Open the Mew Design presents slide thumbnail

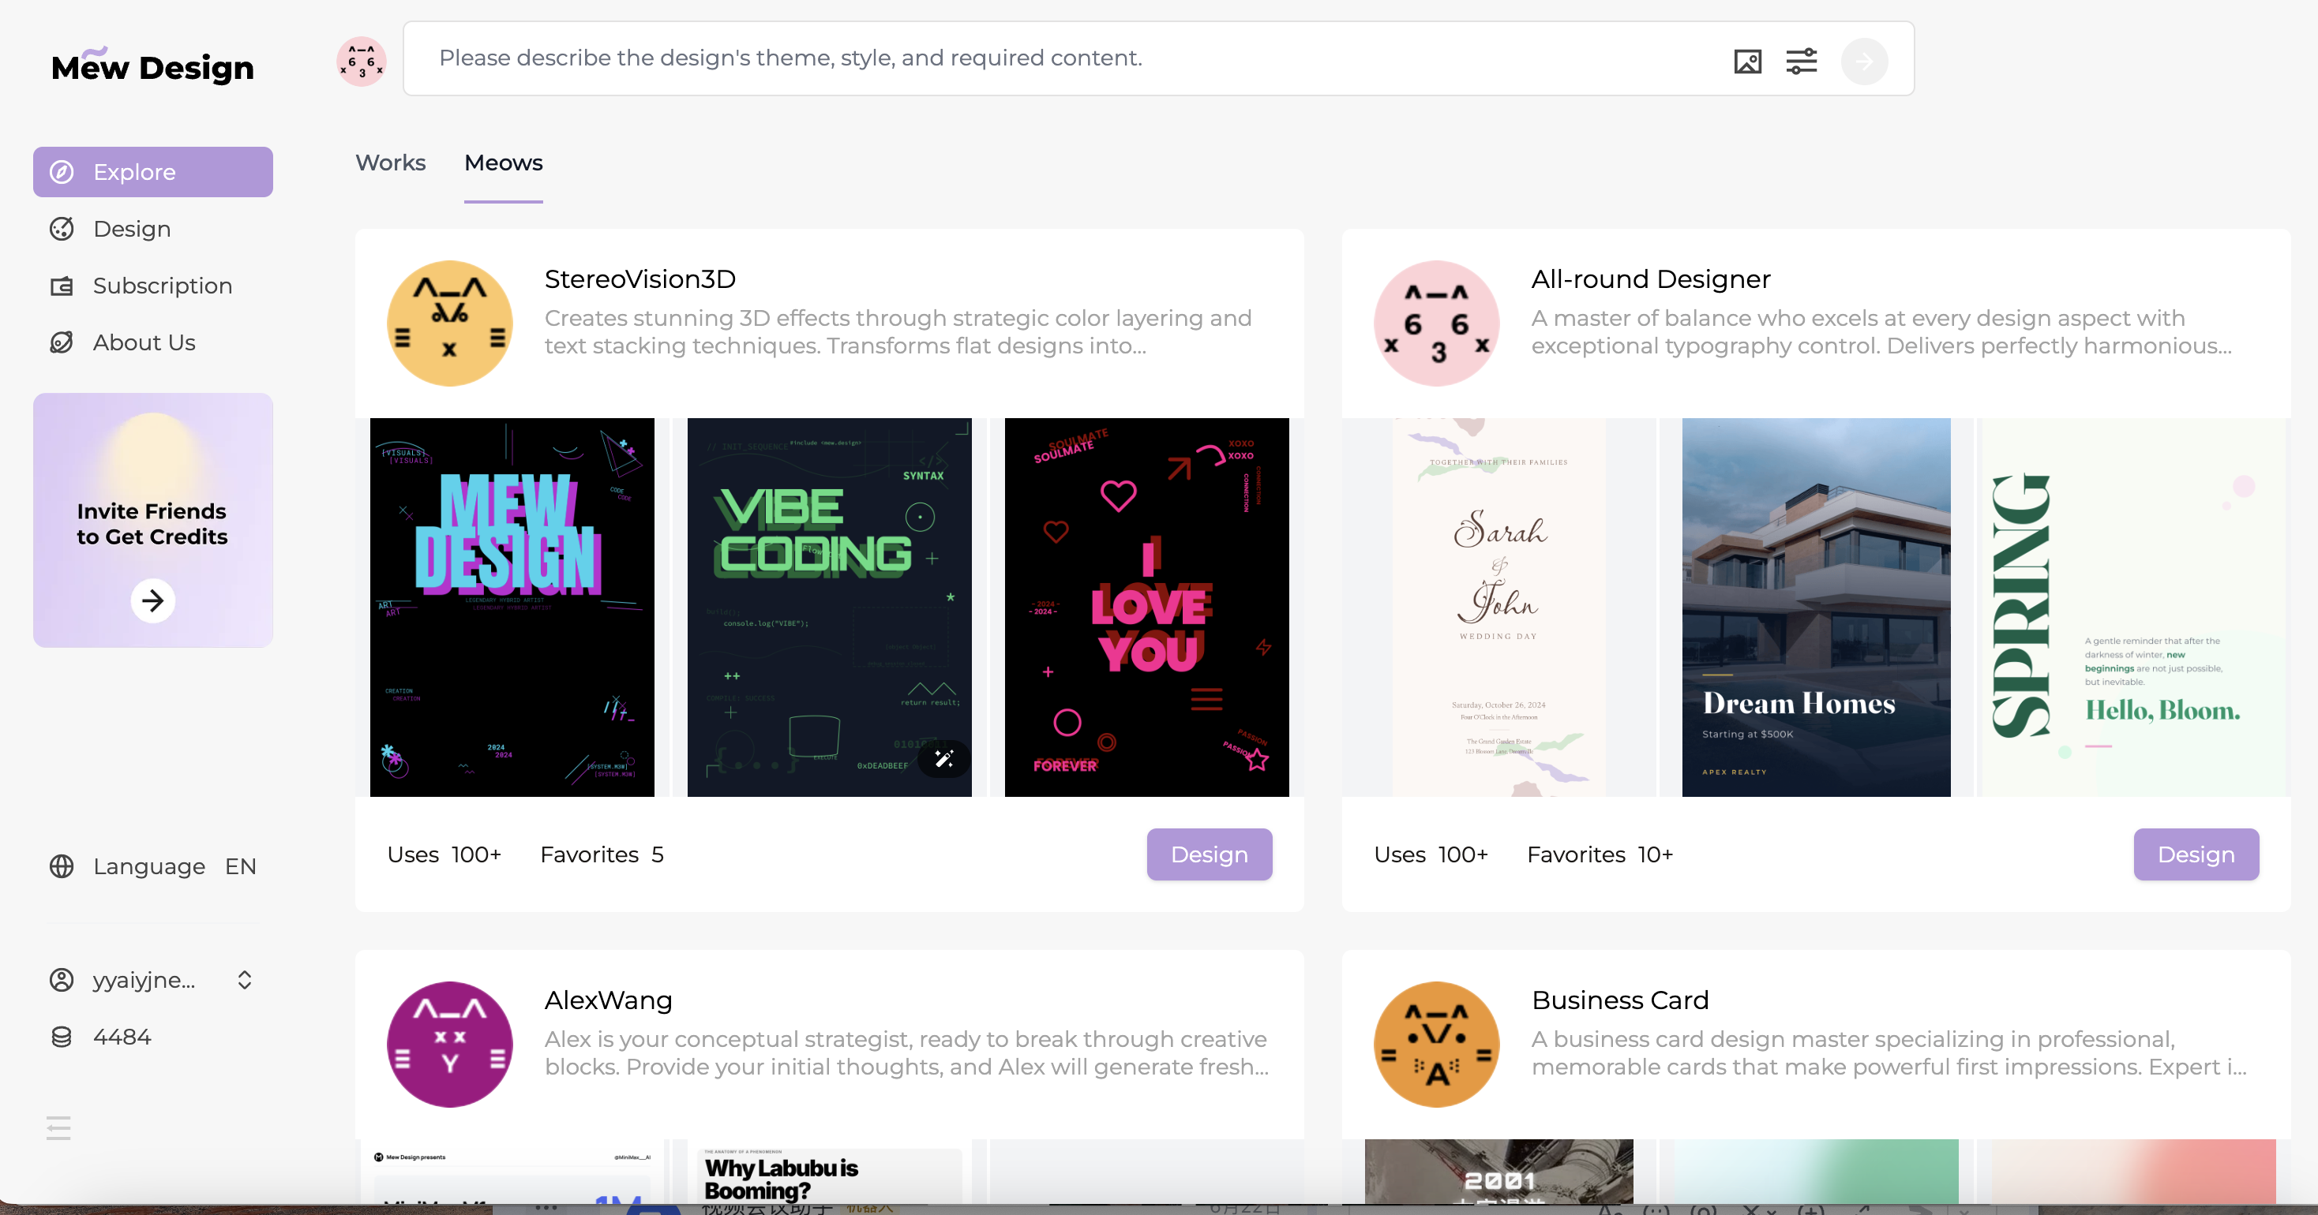512,1172
